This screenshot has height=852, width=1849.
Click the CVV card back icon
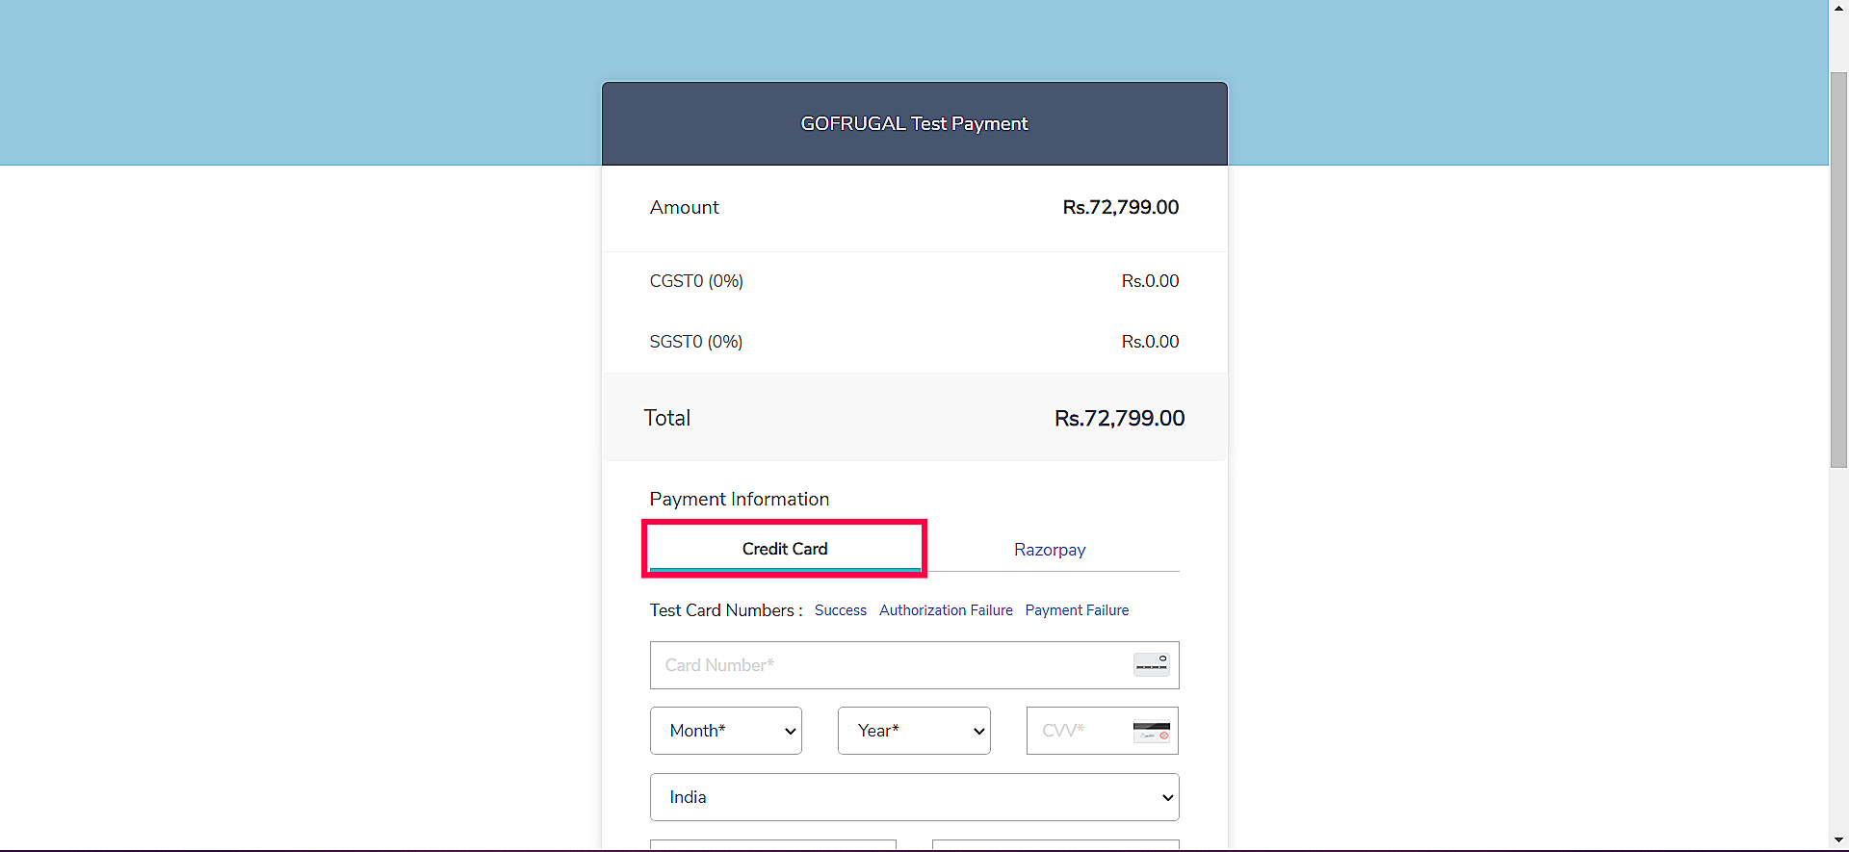click(1151, 732)
